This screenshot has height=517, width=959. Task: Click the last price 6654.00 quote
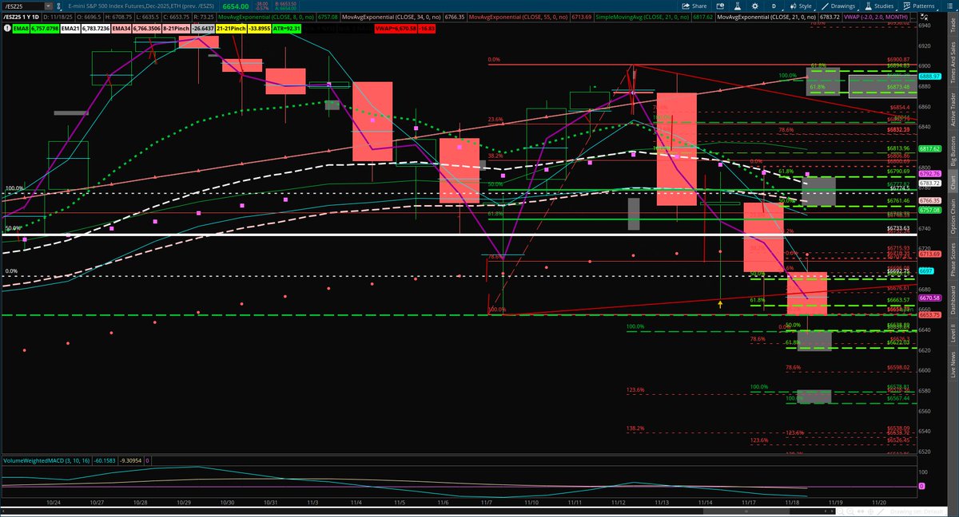236,6
